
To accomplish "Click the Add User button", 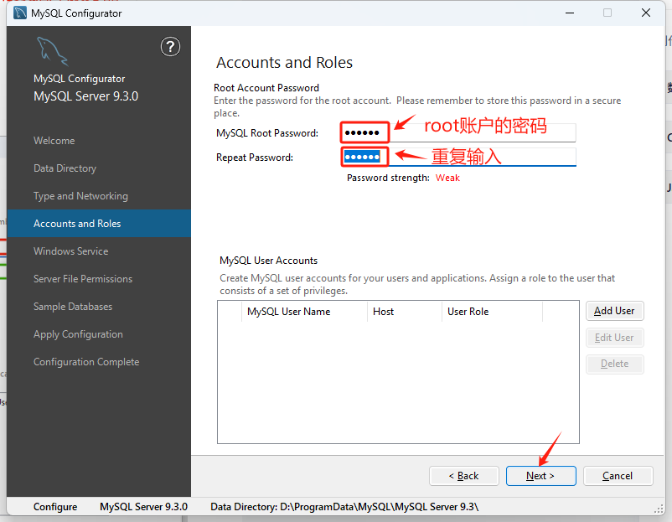I will [614, 311].
